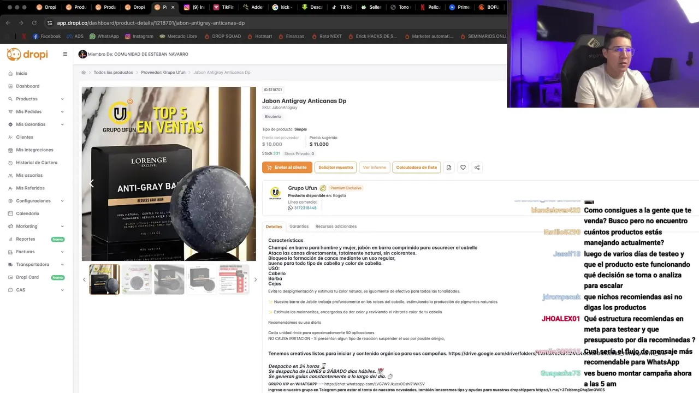The height and width of the screenshot is (393, 699).
Task: Click the Bisutería category tag
Action: 273,117
